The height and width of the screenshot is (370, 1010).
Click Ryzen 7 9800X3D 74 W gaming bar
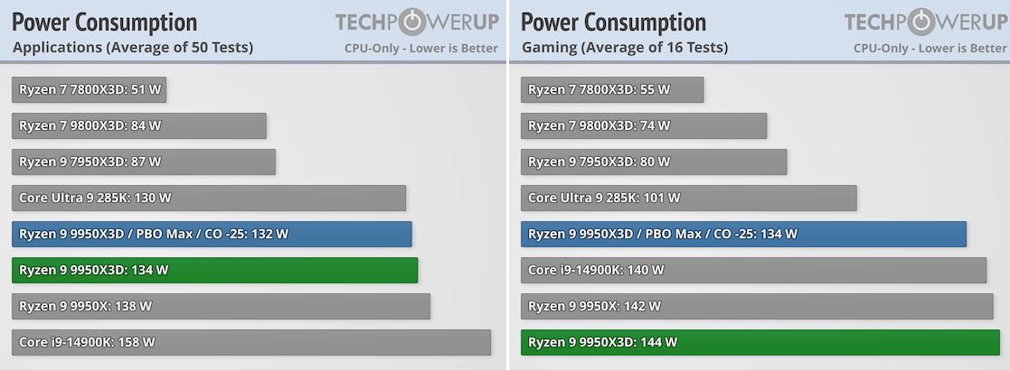coord(644,126)
